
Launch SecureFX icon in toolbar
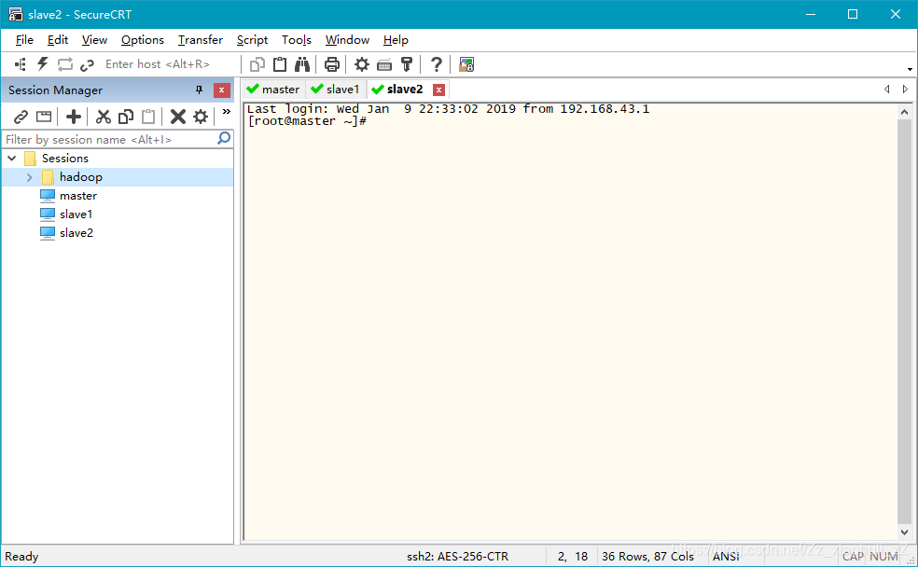466,64
